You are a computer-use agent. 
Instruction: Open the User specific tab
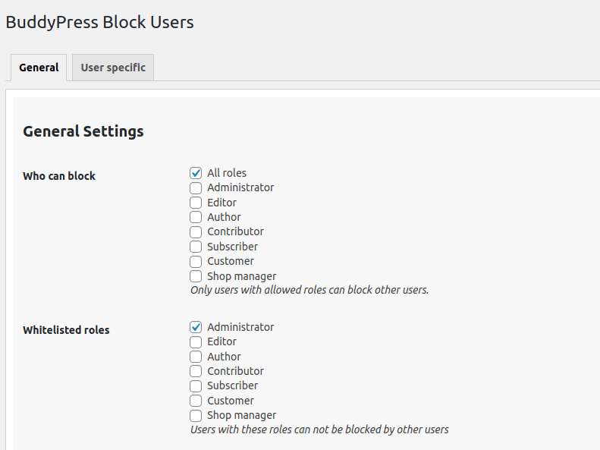(113, 68)
